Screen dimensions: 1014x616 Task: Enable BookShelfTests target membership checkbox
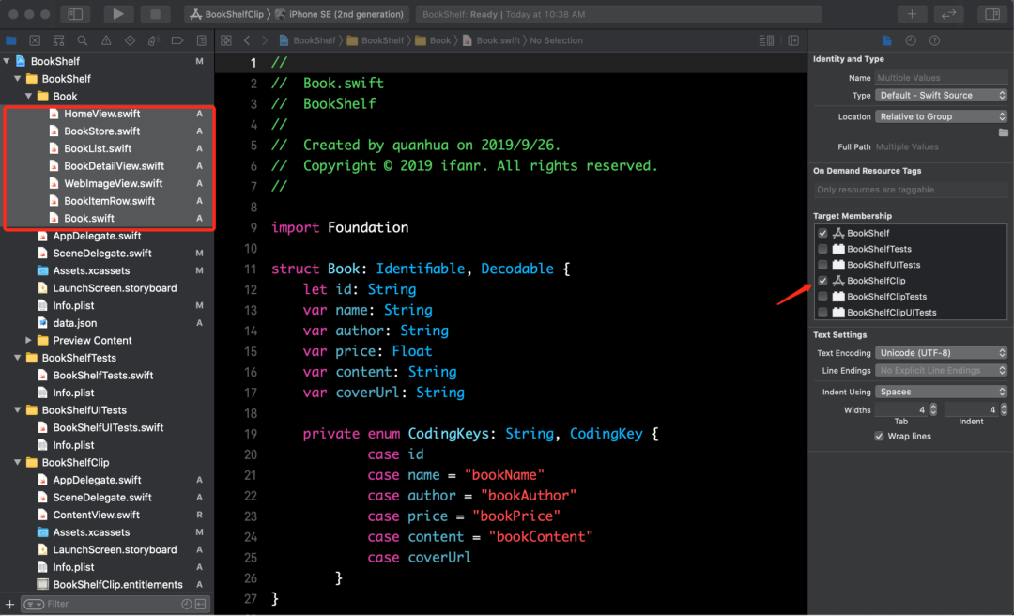click(x=822, y=249)
